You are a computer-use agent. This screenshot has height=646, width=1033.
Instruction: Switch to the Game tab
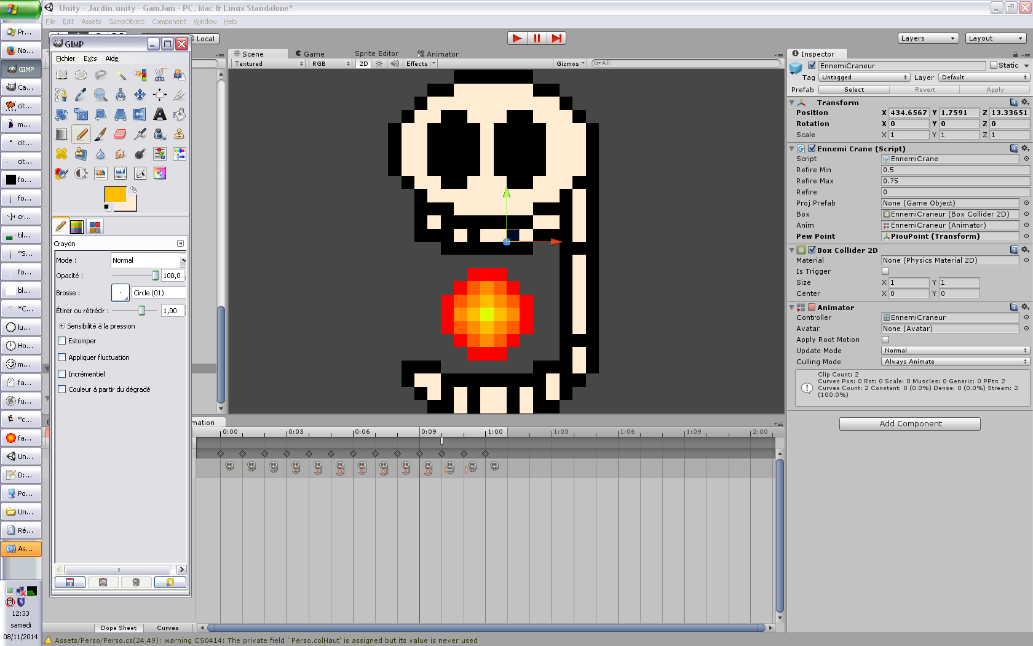pos(311,54)
